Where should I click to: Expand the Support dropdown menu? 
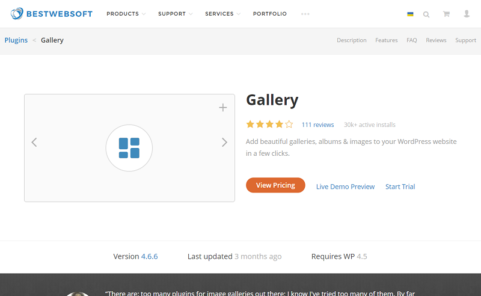click(175, 14)
